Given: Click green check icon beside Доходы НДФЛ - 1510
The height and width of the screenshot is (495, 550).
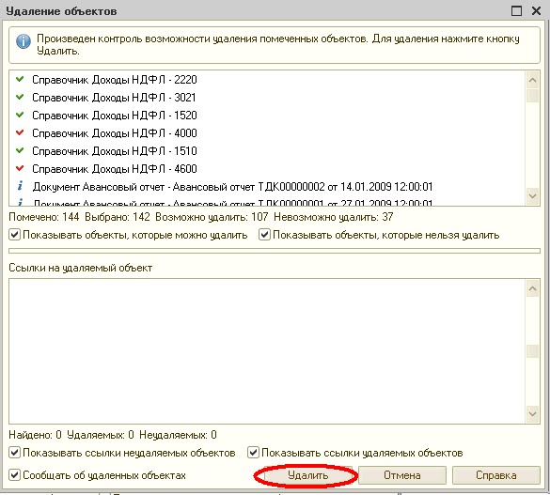Looking at the screenshot, I should pyautogui.click(x=20, y=150).
